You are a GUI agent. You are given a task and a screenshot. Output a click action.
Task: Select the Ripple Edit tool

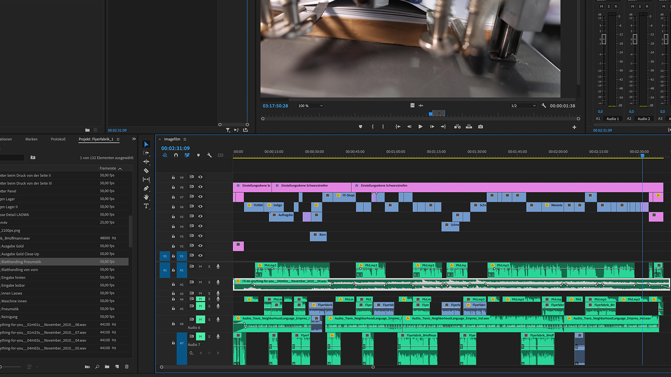coord(146,162)
